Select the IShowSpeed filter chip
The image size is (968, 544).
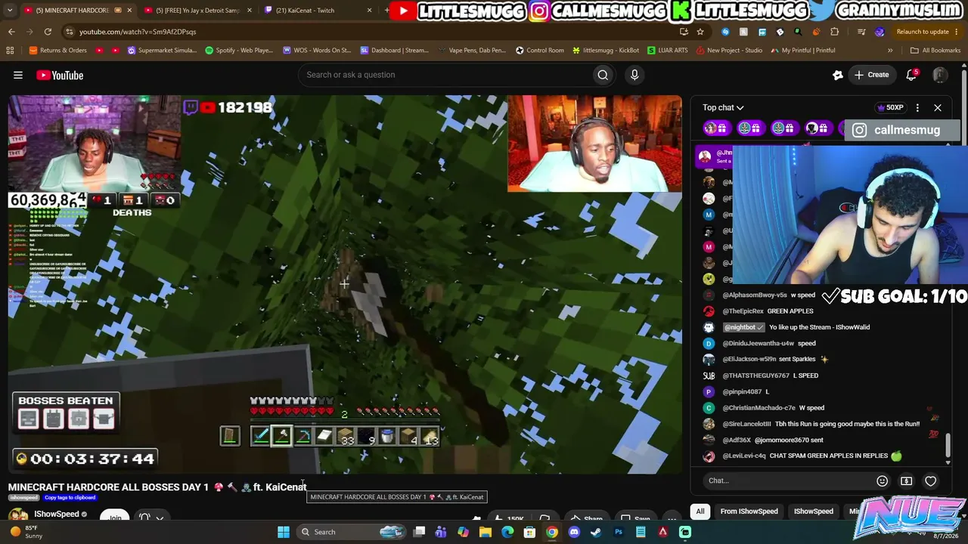[814, 512]
